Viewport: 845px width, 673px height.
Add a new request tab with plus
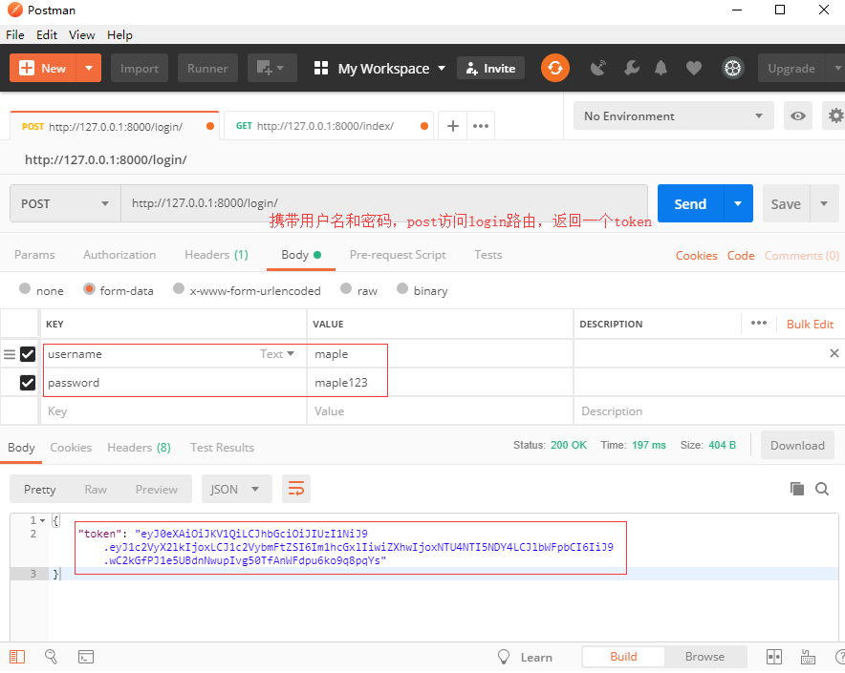point(453,126)
